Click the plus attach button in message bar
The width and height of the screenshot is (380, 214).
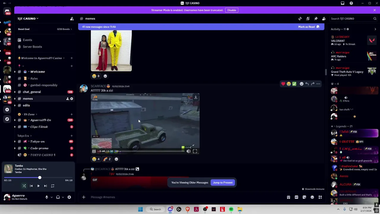click(x=84, y=197)
